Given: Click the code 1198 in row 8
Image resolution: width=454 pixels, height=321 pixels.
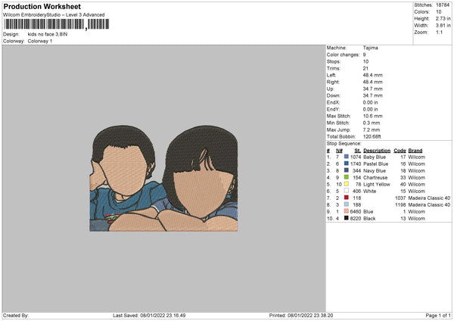Looking at the screenshot, I should [400, 205].
